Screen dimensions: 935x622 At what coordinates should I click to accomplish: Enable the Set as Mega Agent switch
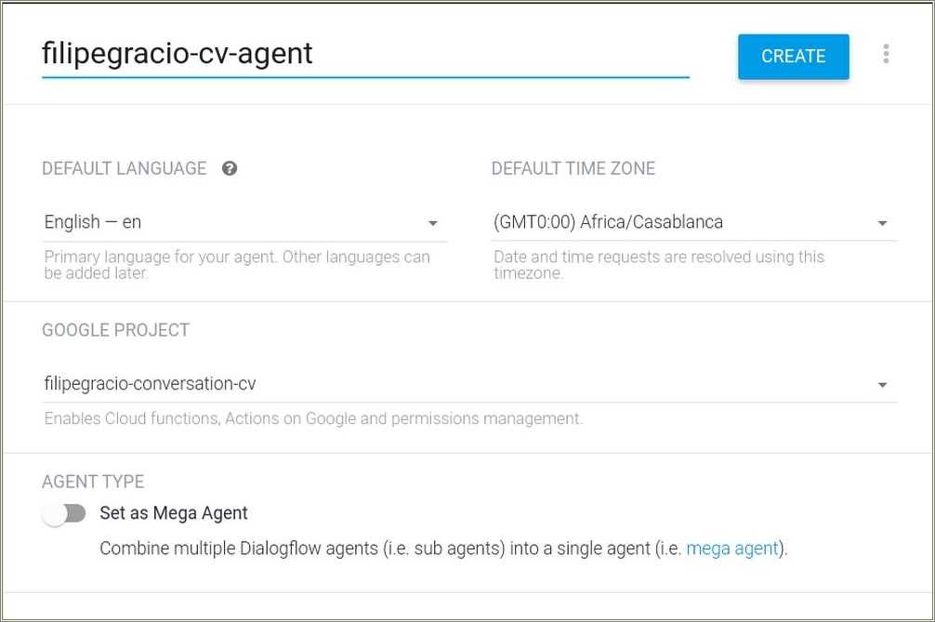click(64, 513)
